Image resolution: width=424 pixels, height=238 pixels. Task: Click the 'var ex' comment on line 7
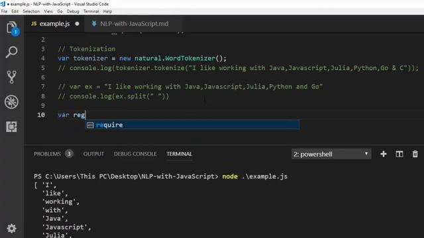pyautogui.click(x=190, y=87)
